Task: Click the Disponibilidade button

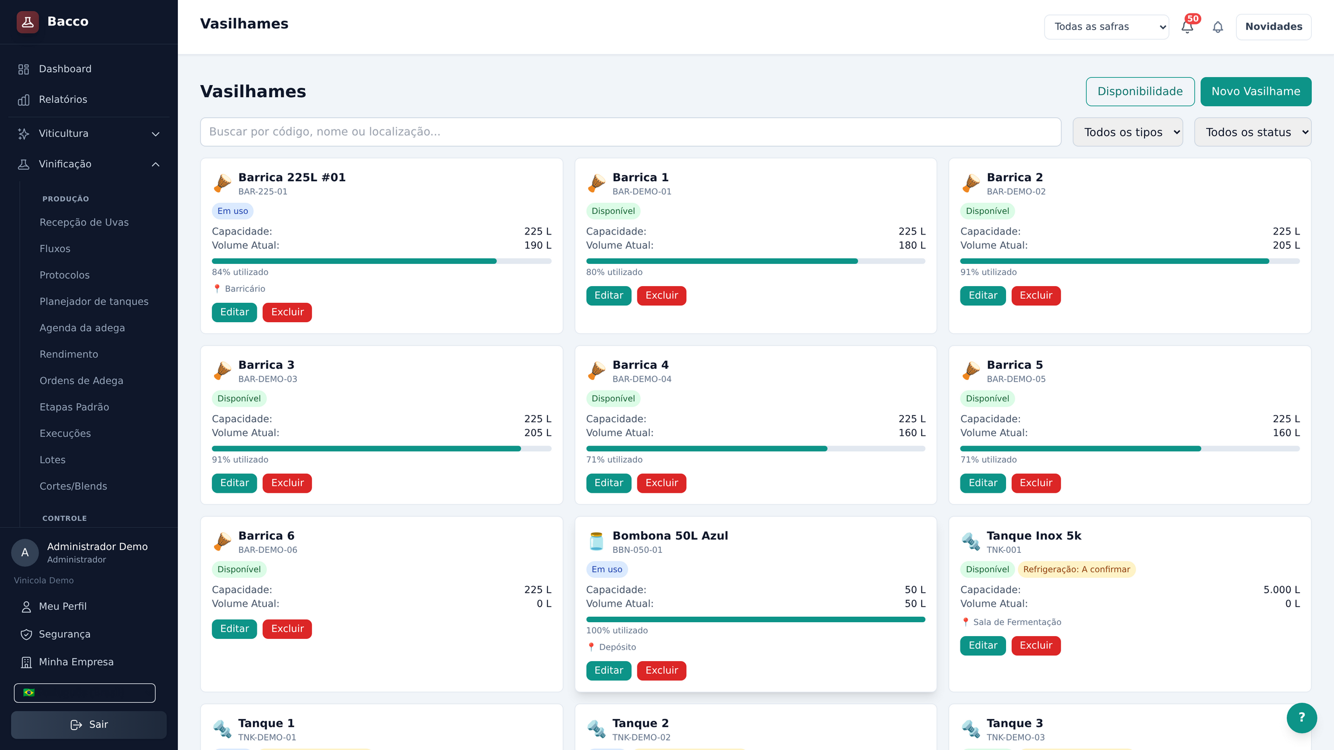Action: (1140, 92)
